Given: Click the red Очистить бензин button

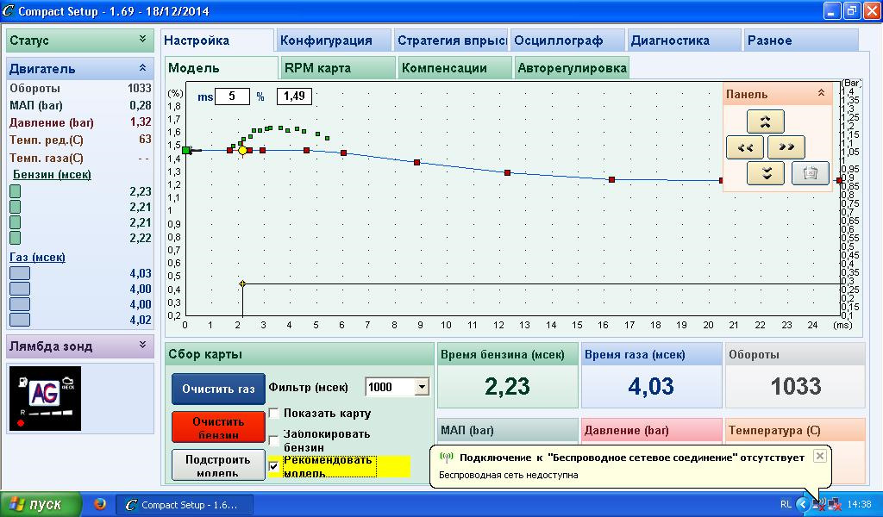Looking at the screenshot, I should pos(218,427).
